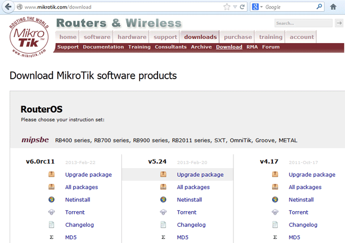Bookmark page with the star icon
Image resolution: width=345 pixels, height=243 pixels.
pyautogui.click(x=226, y=7)
